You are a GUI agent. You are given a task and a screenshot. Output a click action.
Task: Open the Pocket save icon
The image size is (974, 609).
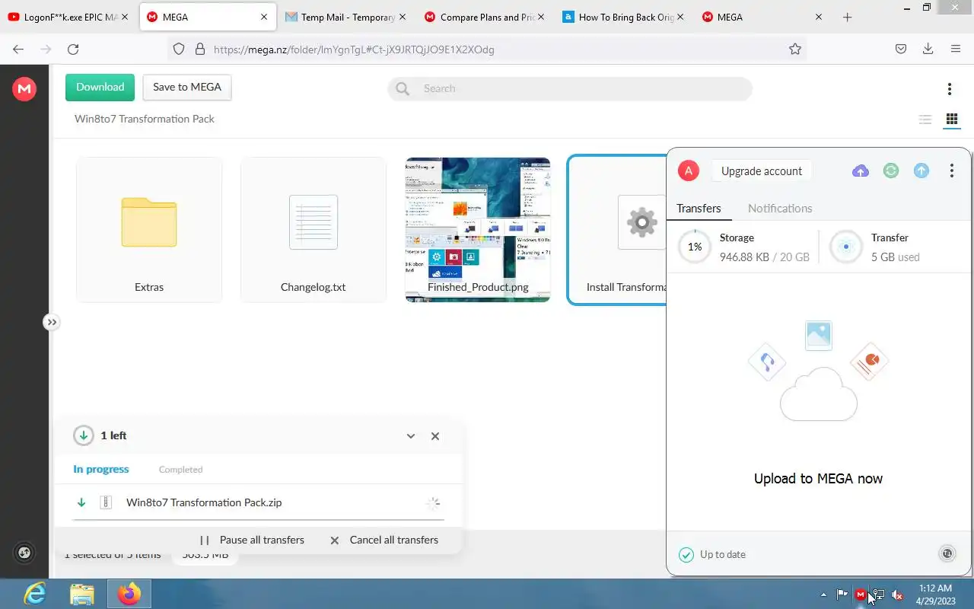point(900,49)
